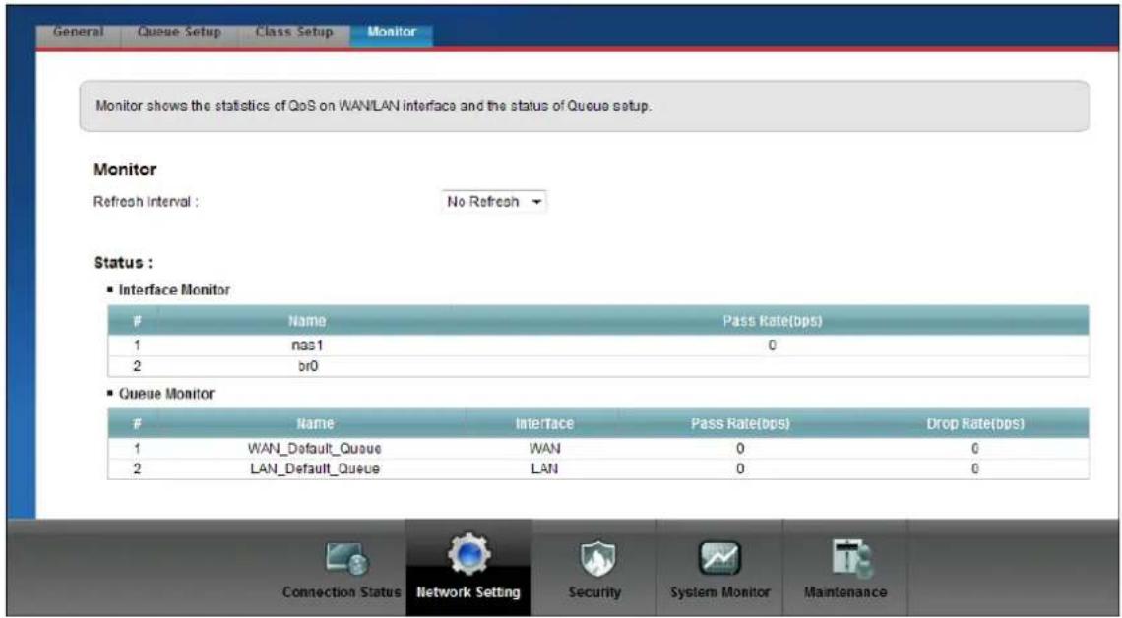This screenshot has width=1122, height=618.
Task: Open the System Monitor chart icon
Action: coord(719,558)
